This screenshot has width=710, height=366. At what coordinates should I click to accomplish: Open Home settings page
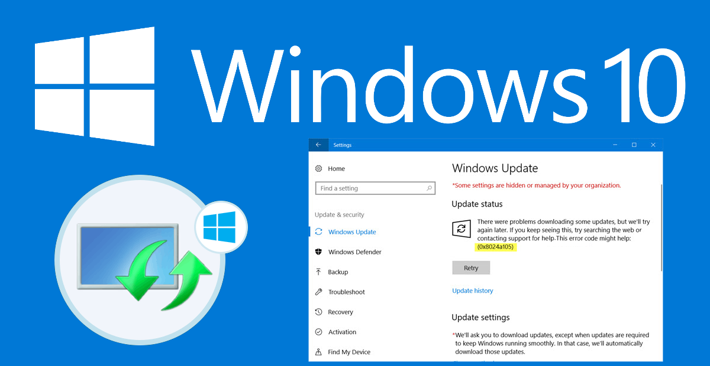336,168
